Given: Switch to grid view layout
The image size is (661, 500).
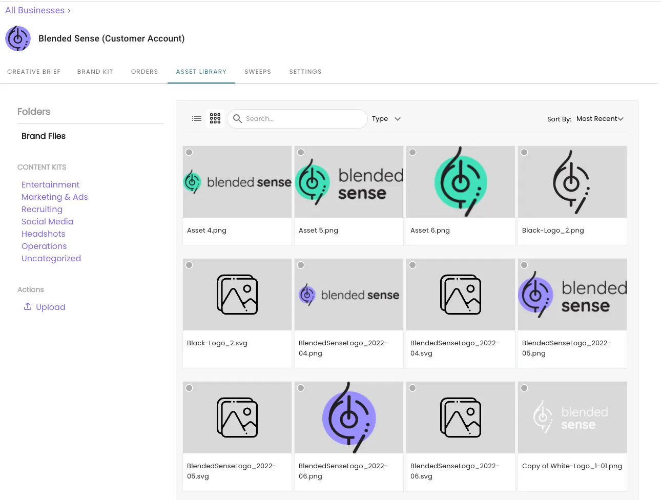Looking at the screenshot, I should coord(215,118).
